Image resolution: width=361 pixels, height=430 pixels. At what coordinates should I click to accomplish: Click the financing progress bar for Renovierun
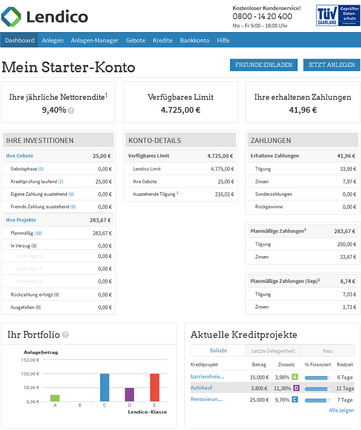click(317, 400)
